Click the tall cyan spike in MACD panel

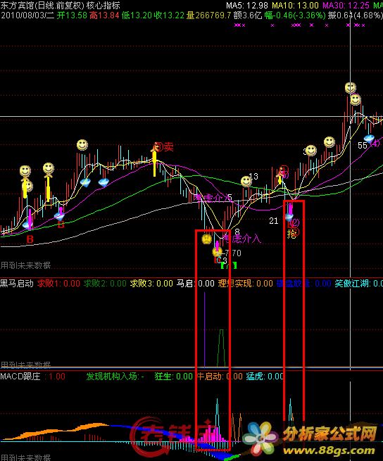coord(218,420)
